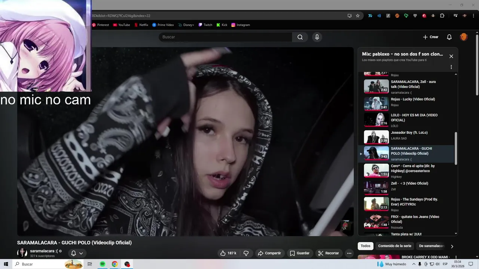Open saramalacara :( channel name link
The width and height of the screenshot is (479, 269).
(x=44, y=251)
